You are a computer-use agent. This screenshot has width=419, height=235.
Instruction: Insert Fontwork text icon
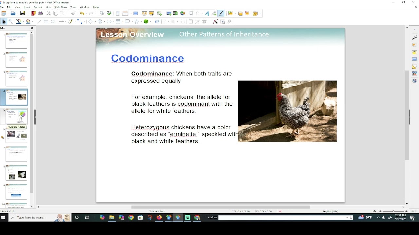tap(207, 13)
